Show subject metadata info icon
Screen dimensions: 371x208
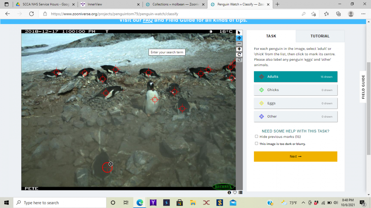tap(230, 193)
